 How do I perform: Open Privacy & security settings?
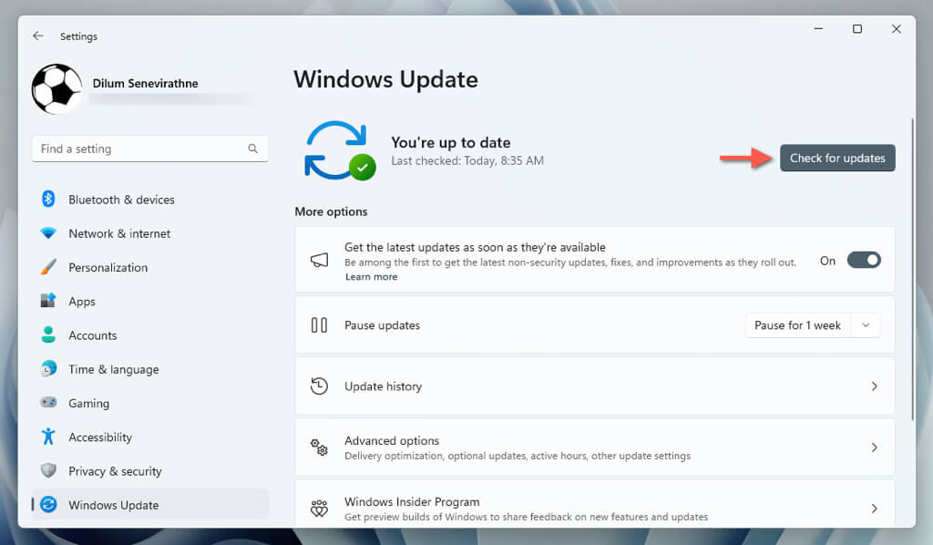pos(150,470)
